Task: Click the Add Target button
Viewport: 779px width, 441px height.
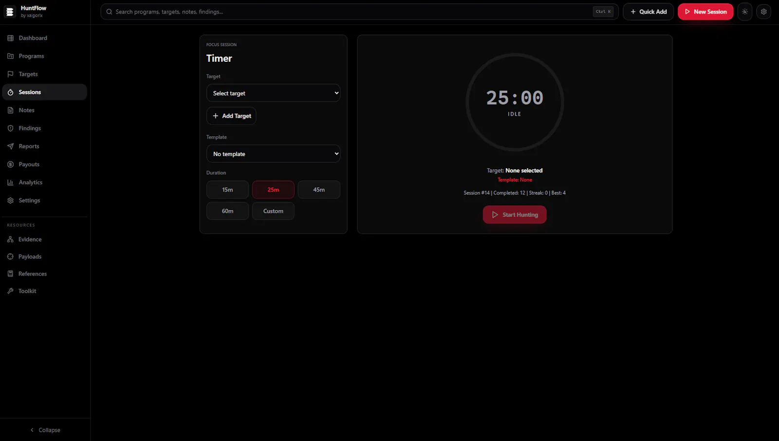Action: (231, 116)
